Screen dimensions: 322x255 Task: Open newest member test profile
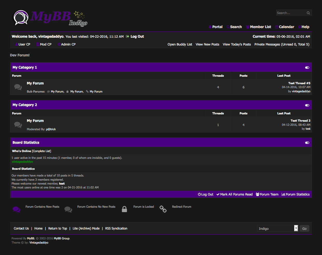(62, 184)
